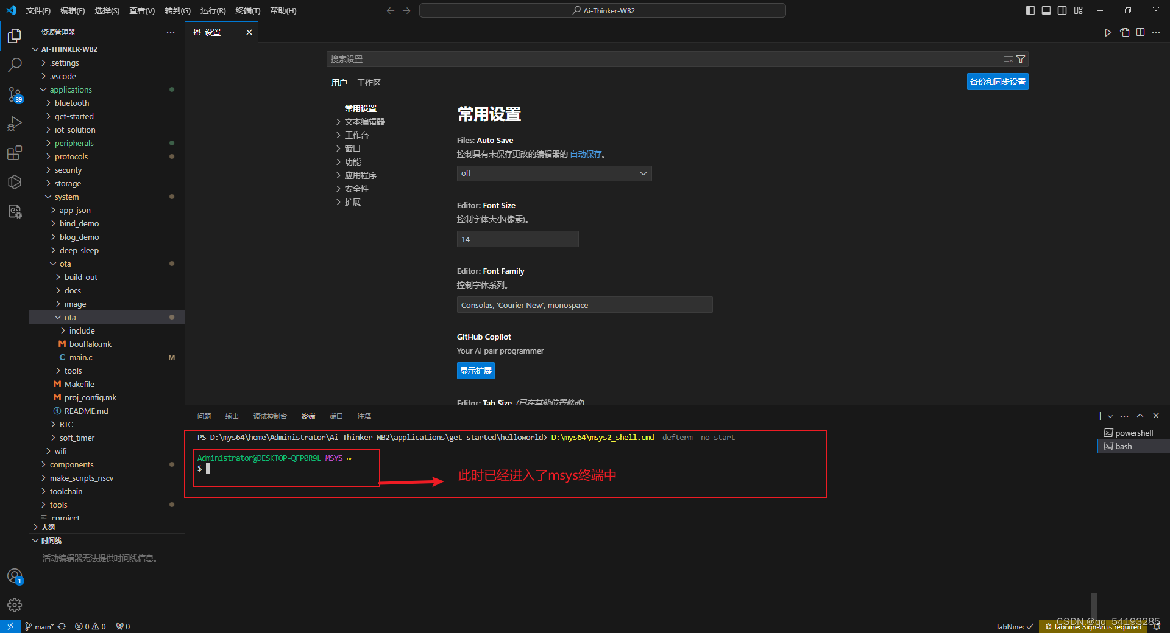Click the 显示扩展 button under GitHub Copilot
This screenshot has width=1170, height=633.
475,371
